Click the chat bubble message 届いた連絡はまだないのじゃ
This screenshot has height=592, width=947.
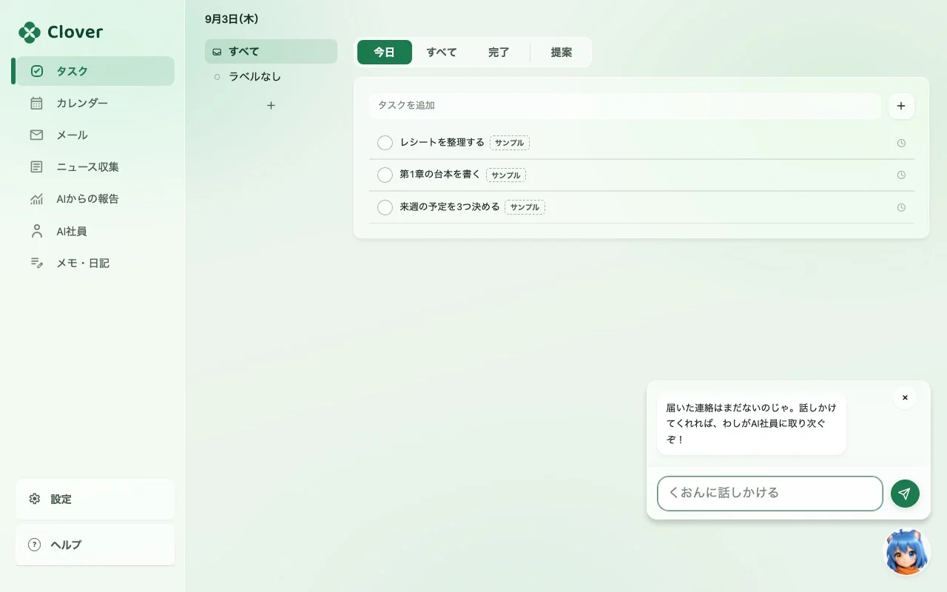pyautogui.click(x=752, y=424)
